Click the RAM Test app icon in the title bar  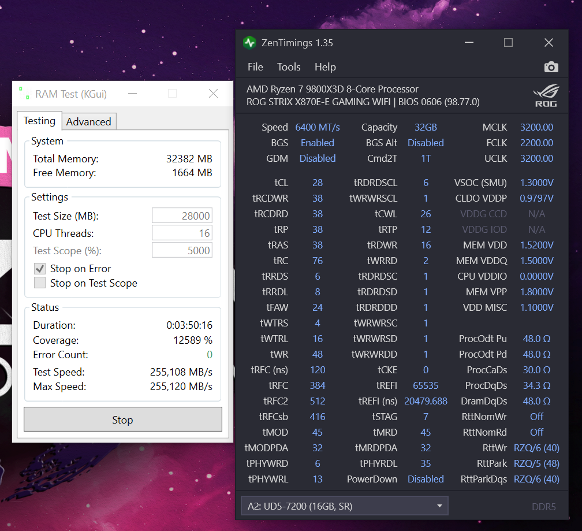[x=24, y=94]
